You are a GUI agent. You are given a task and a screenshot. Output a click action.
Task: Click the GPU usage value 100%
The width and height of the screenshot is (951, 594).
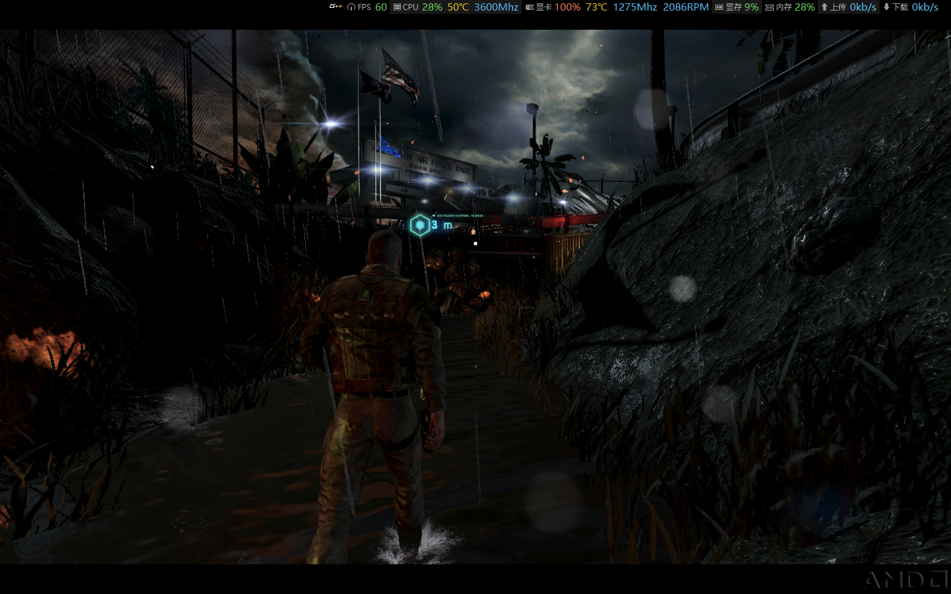tap(567, 7)
